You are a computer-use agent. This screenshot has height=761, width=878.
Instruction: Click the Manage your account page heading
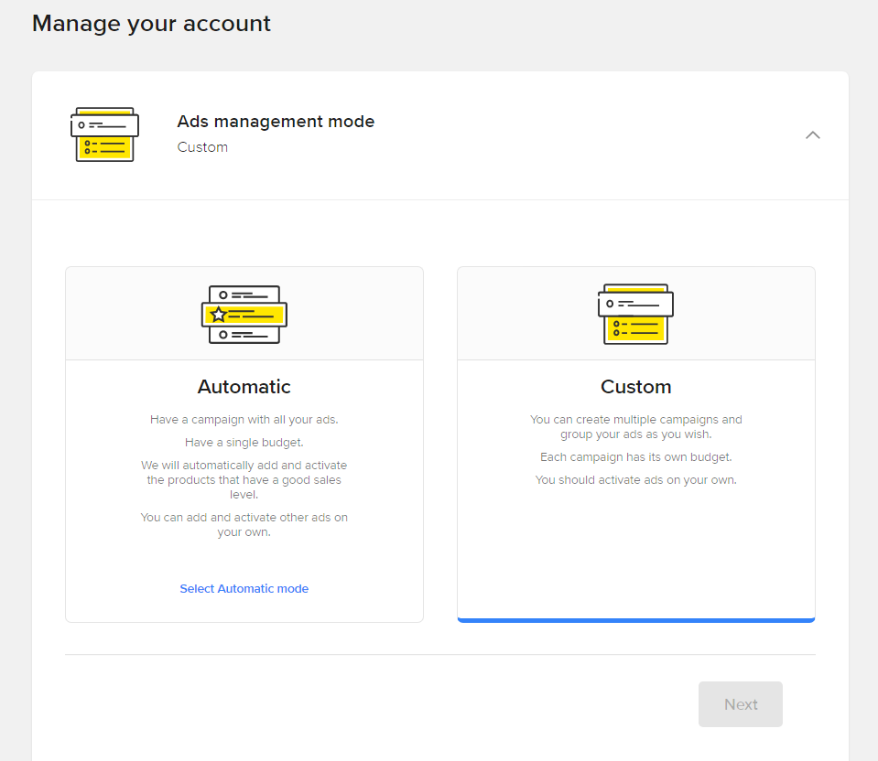[x=151, y=24]
